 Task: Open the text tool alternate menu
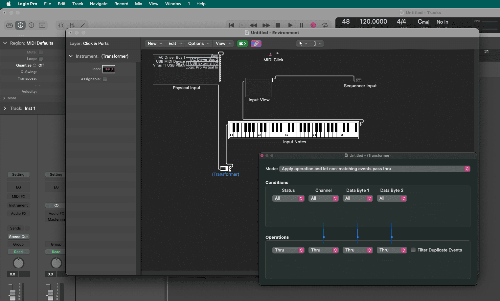[x=317, y=44]
